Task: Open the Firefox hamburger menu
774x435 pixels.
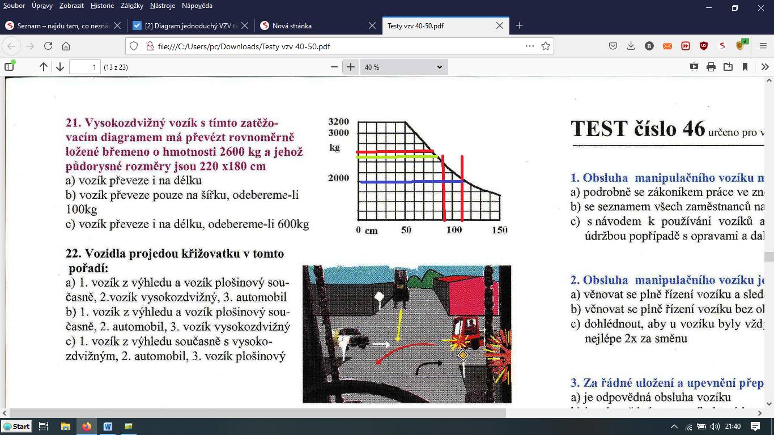Action: (763, 46)
